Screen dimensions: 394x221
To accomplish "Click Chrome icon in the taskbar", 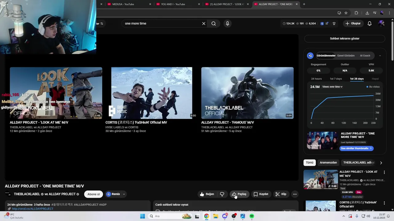I will point(206,216).
